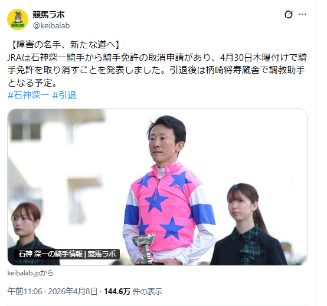This screenshot has width=327, height=306.
Task: Open the three-dot more options menu
Action: pyautogui.click(x=302, y=14)
